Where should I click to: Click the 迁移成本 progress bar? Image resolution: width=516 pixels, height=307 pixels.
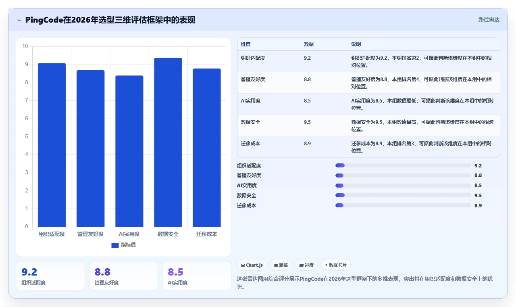403,205
